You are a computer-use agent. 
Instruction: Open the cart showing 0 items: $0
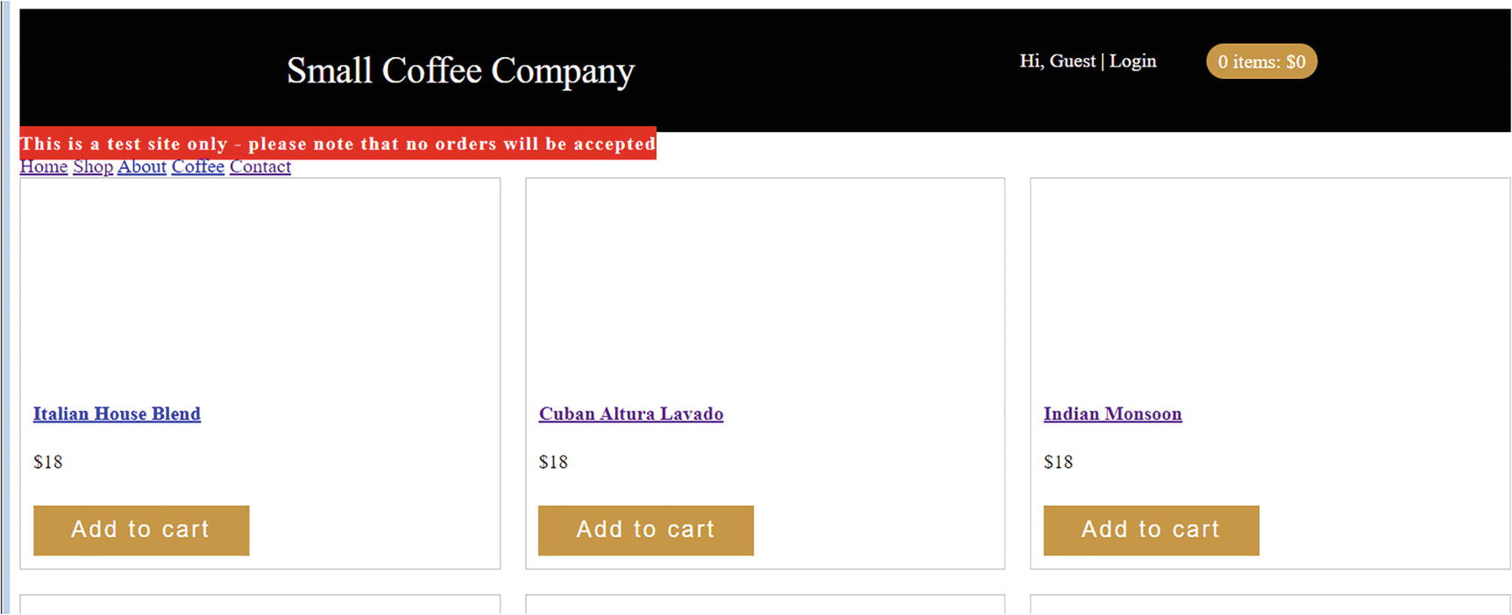coord(1261,61)
